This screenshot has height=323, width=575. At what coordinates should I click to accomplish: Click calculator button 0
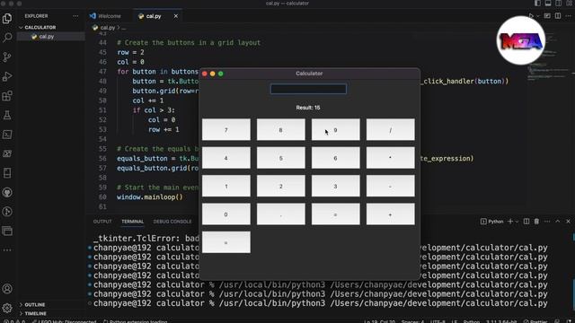pyautogui.click(x=226, y=214)
